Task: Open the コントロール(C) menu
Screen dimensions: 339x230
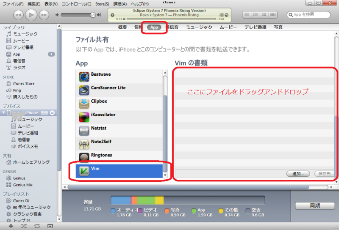Action: coord(76,4)
